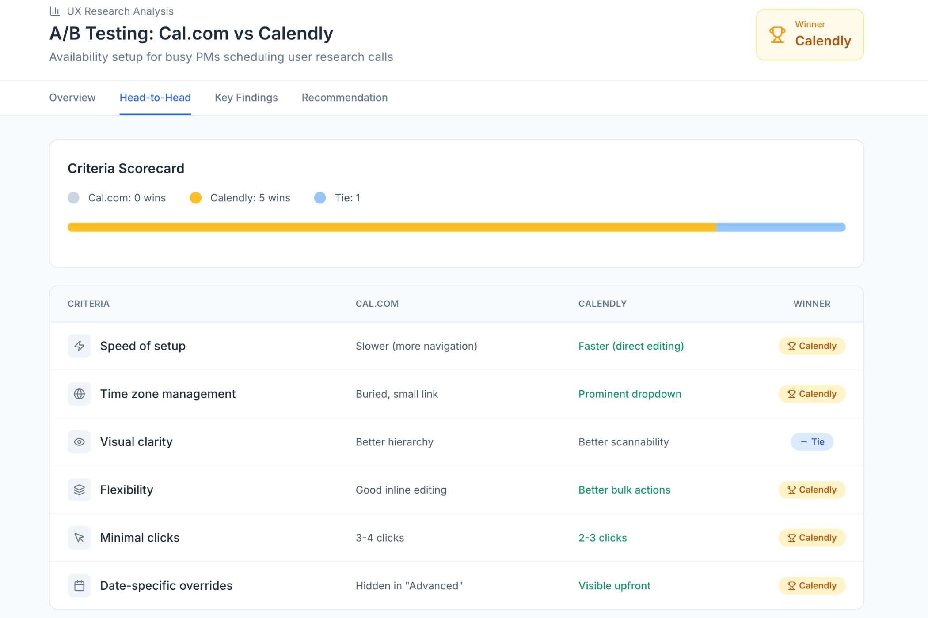
Task: Click the Winner Calendly card
Action: point(810,35)
